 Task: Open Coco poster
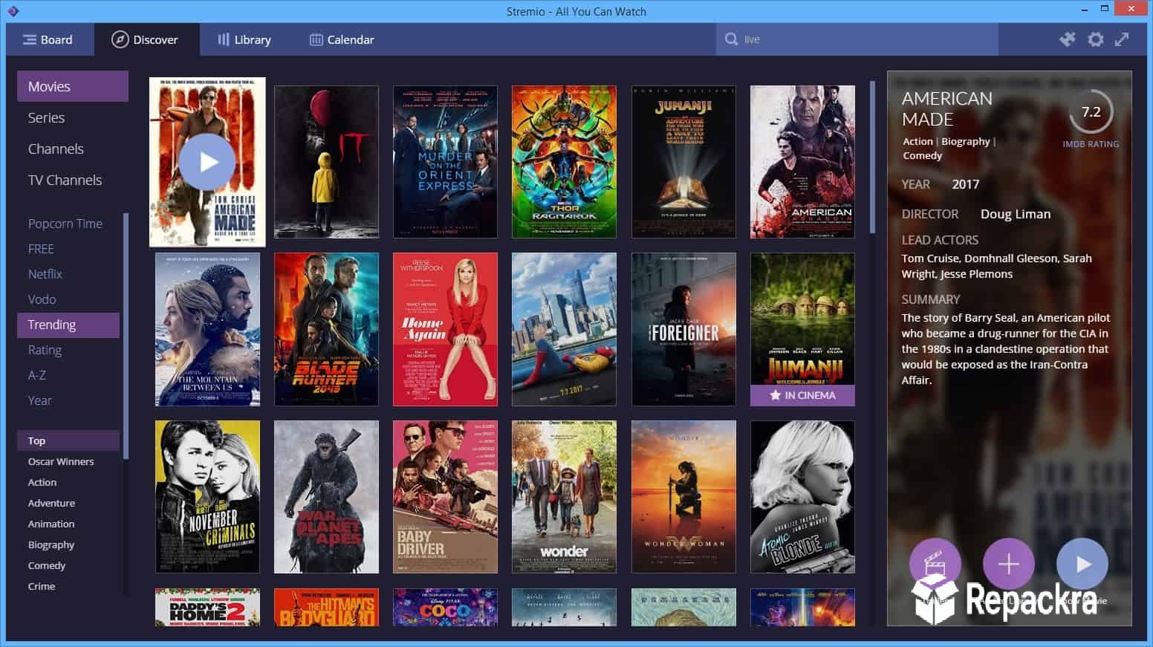point(445,608)
